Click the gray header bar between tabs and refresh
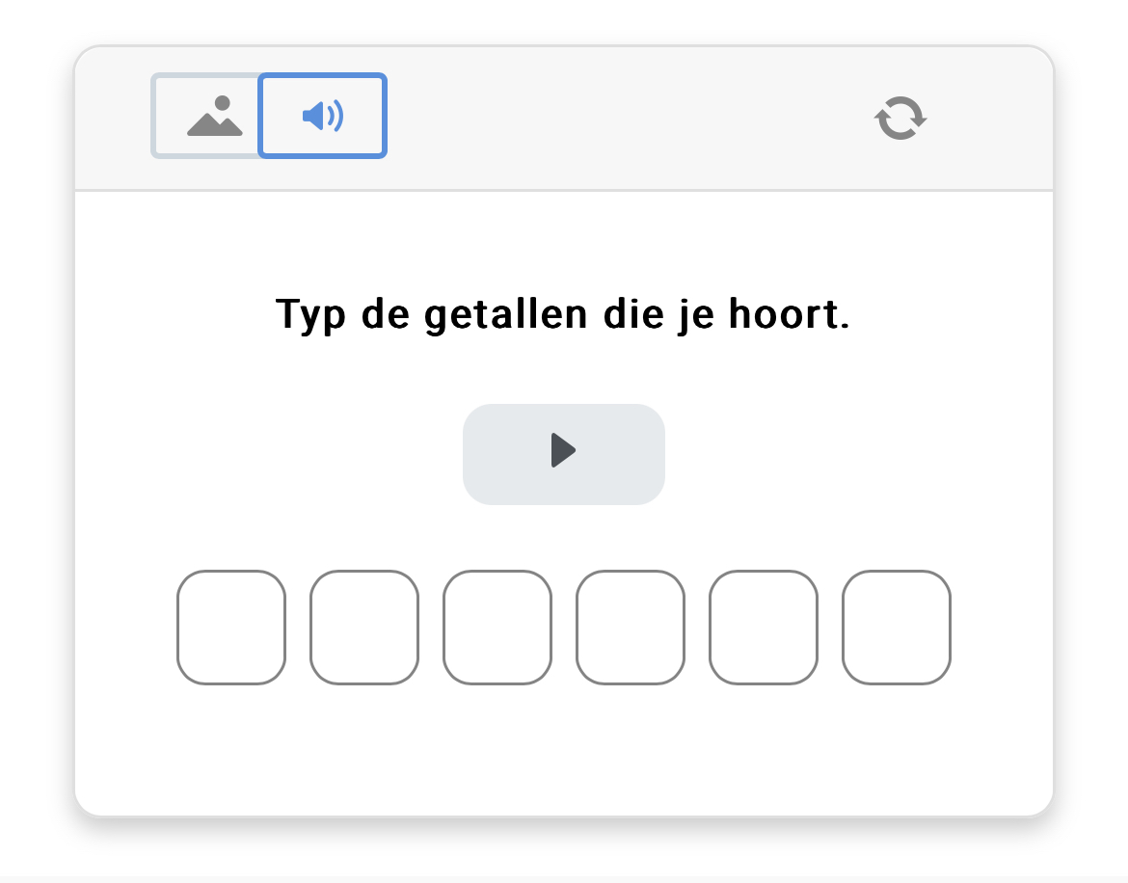Screen dimensions: 1128x883 [x=627, y=119]
